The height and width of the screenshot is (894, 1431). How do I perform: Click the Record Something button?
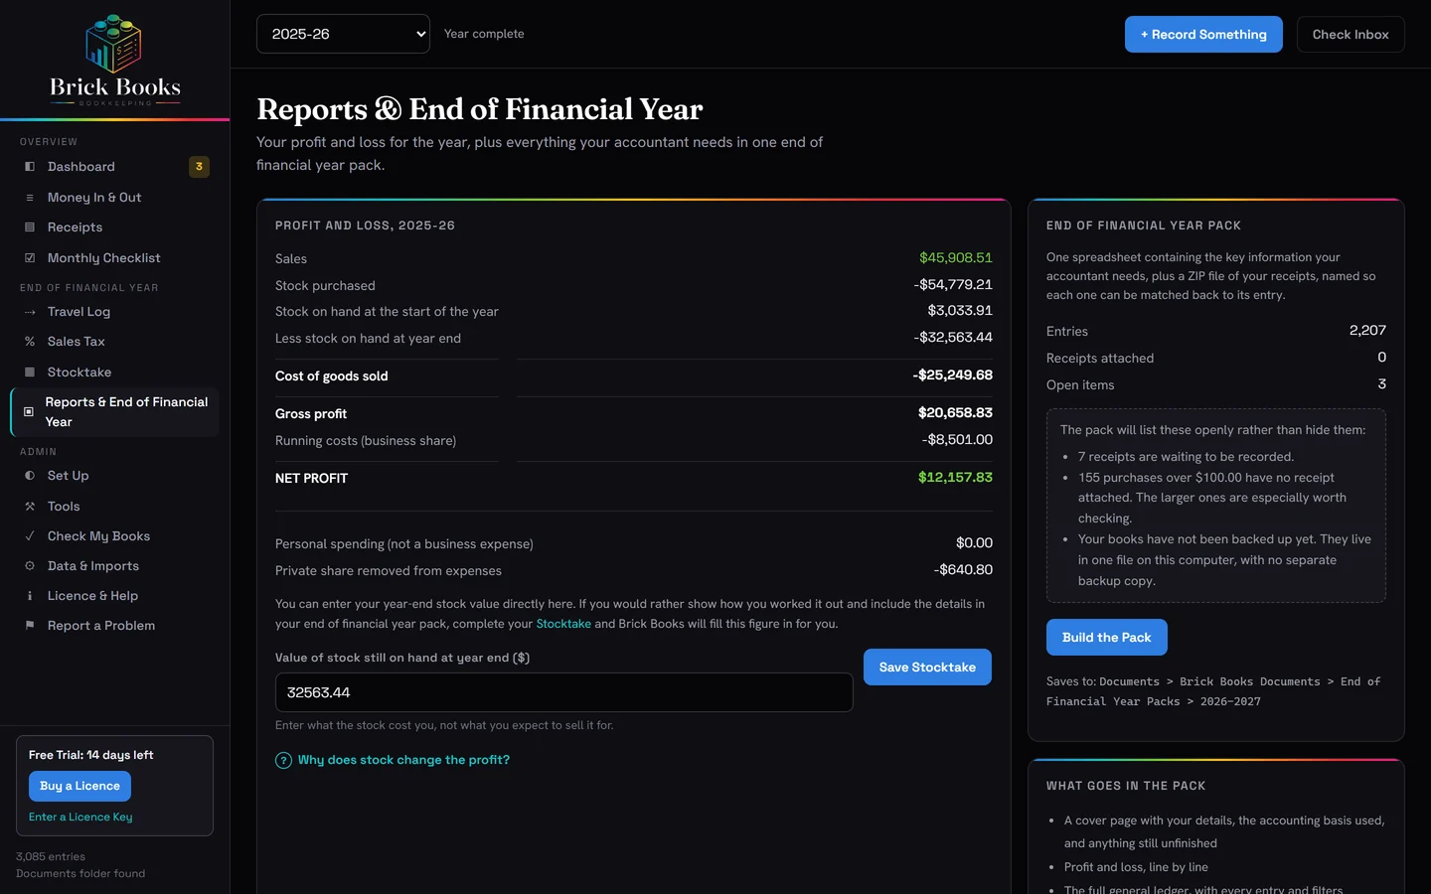point(1203,35)
